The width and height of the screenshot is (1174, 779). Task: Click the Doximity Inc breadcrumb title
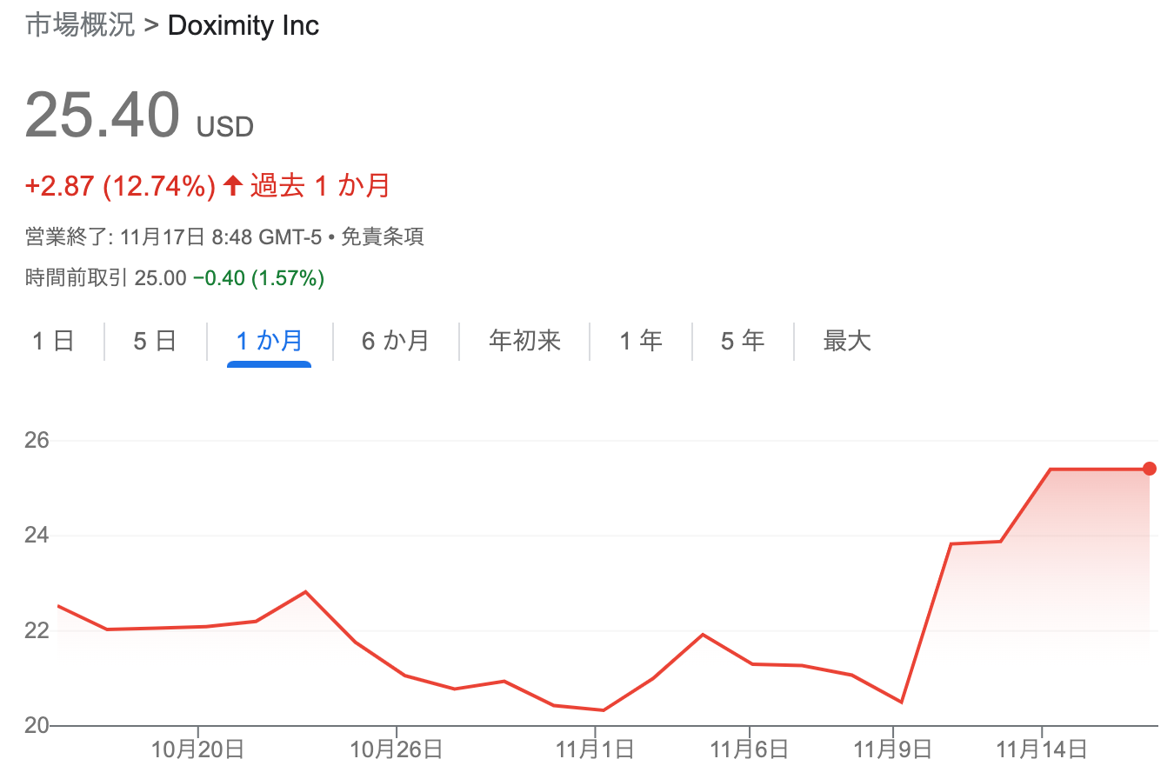pos(243,25)
